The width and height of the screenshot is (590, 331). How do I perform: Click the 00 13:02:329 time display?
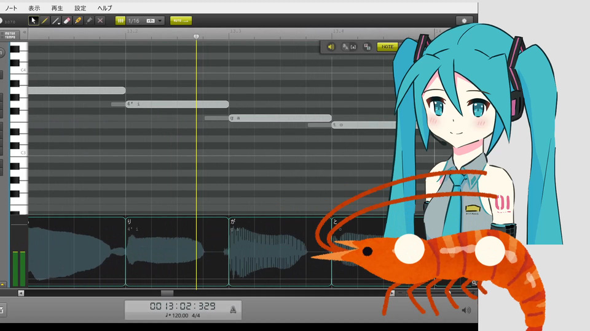pyautogui.click(x=183, y=306)
